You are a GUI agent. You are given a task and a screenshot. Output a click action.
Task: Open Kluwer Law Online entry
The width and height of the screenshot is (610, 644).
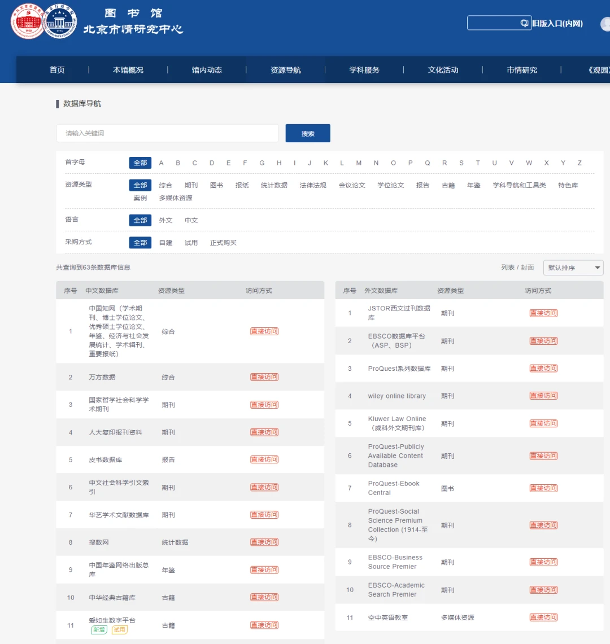pos(397,423)
